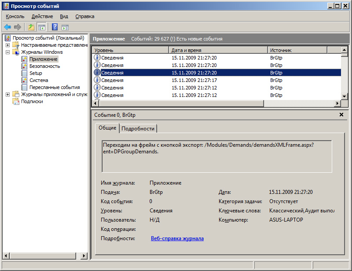Switch to the Подробности tab
This screenshot has width=352, height=271.
click(x=138, y=128)
